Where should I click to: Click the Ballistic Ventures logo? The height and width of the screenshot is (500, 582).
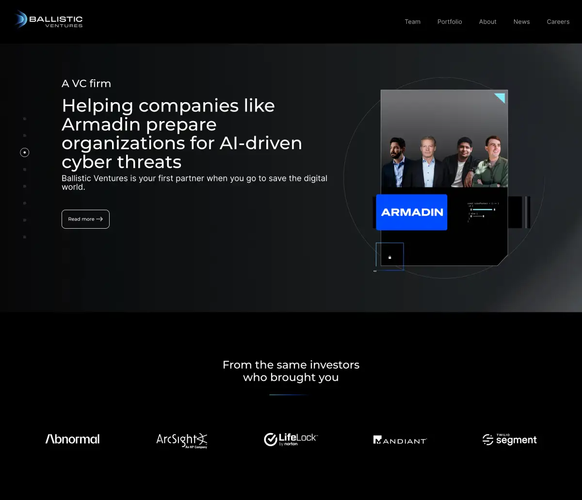[x=48, y=19]
